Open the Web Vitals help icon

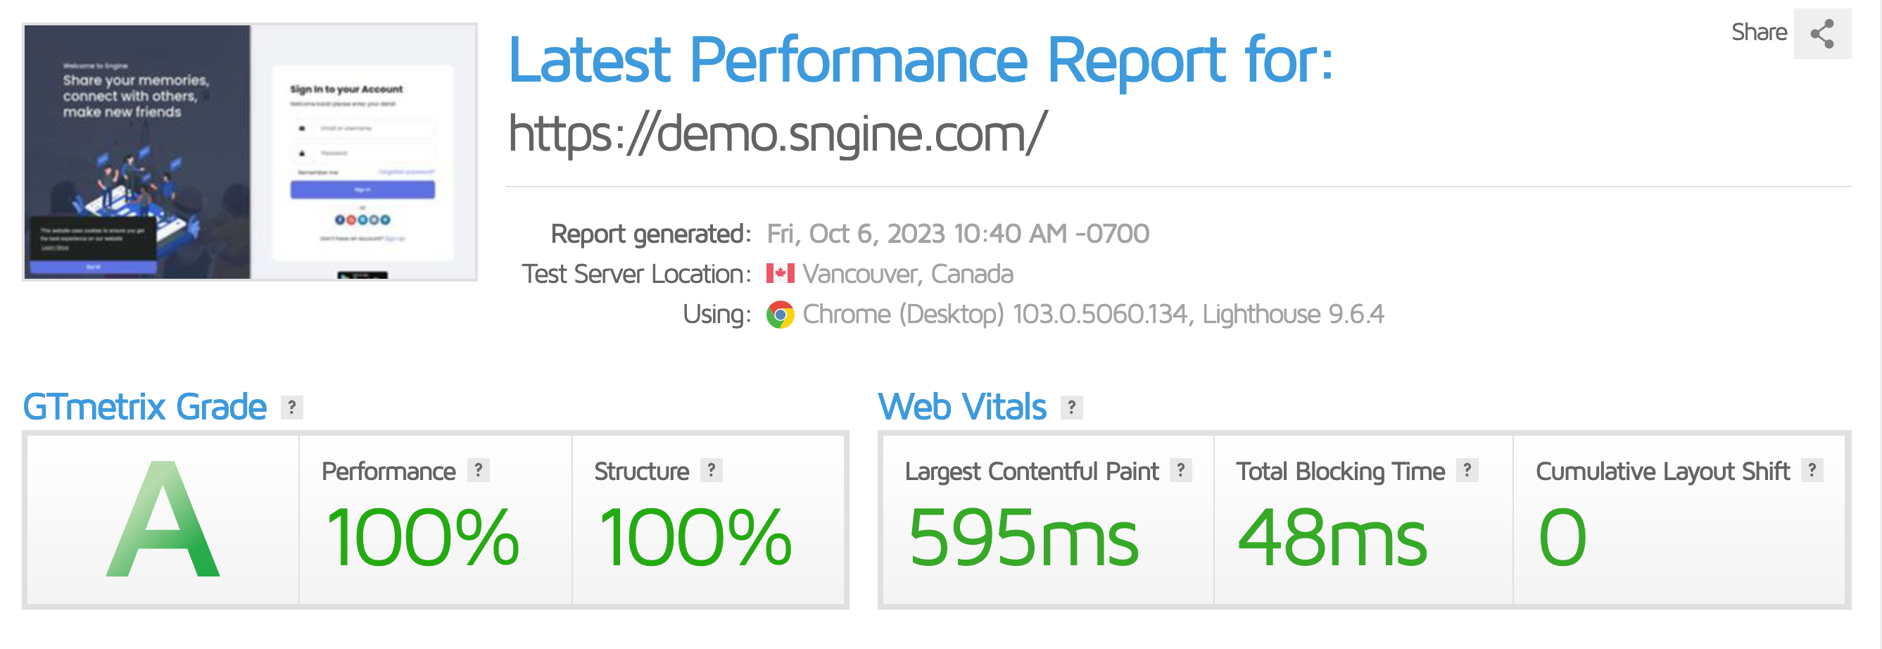(1071, 407)
